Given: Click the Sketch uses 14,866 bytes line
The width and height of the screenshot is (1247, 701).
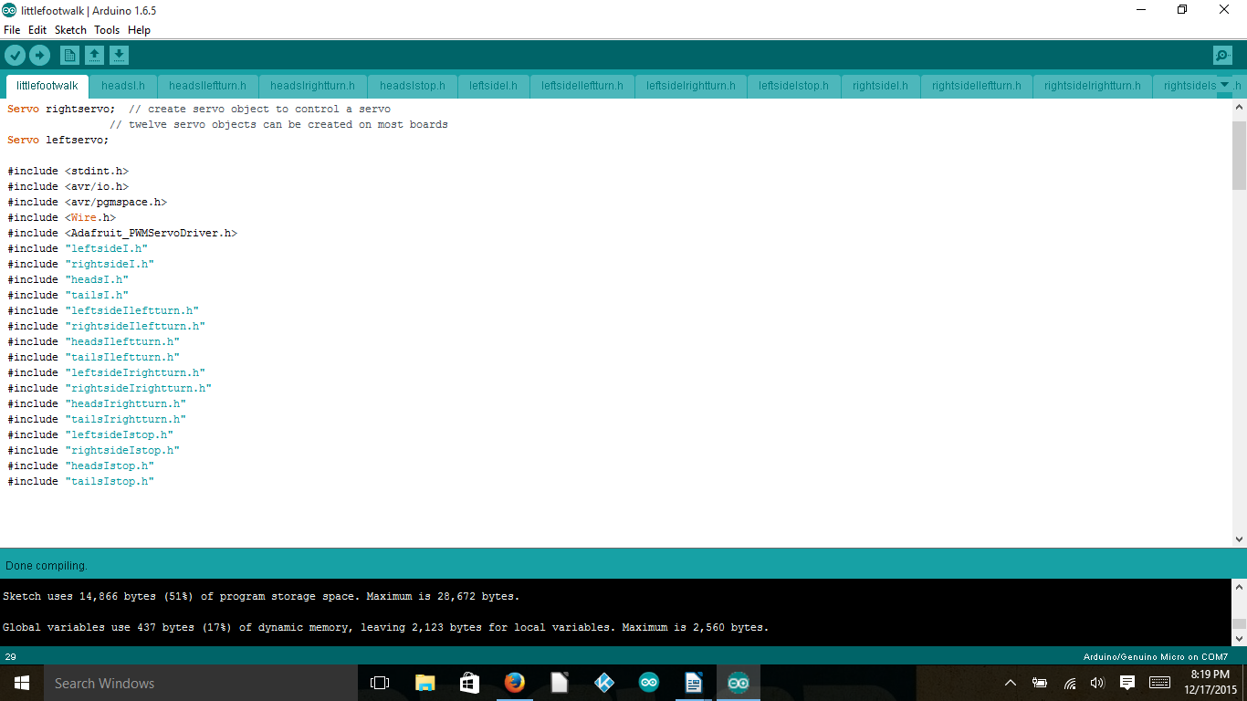Looking at the screenshot, I should (261, 596).
